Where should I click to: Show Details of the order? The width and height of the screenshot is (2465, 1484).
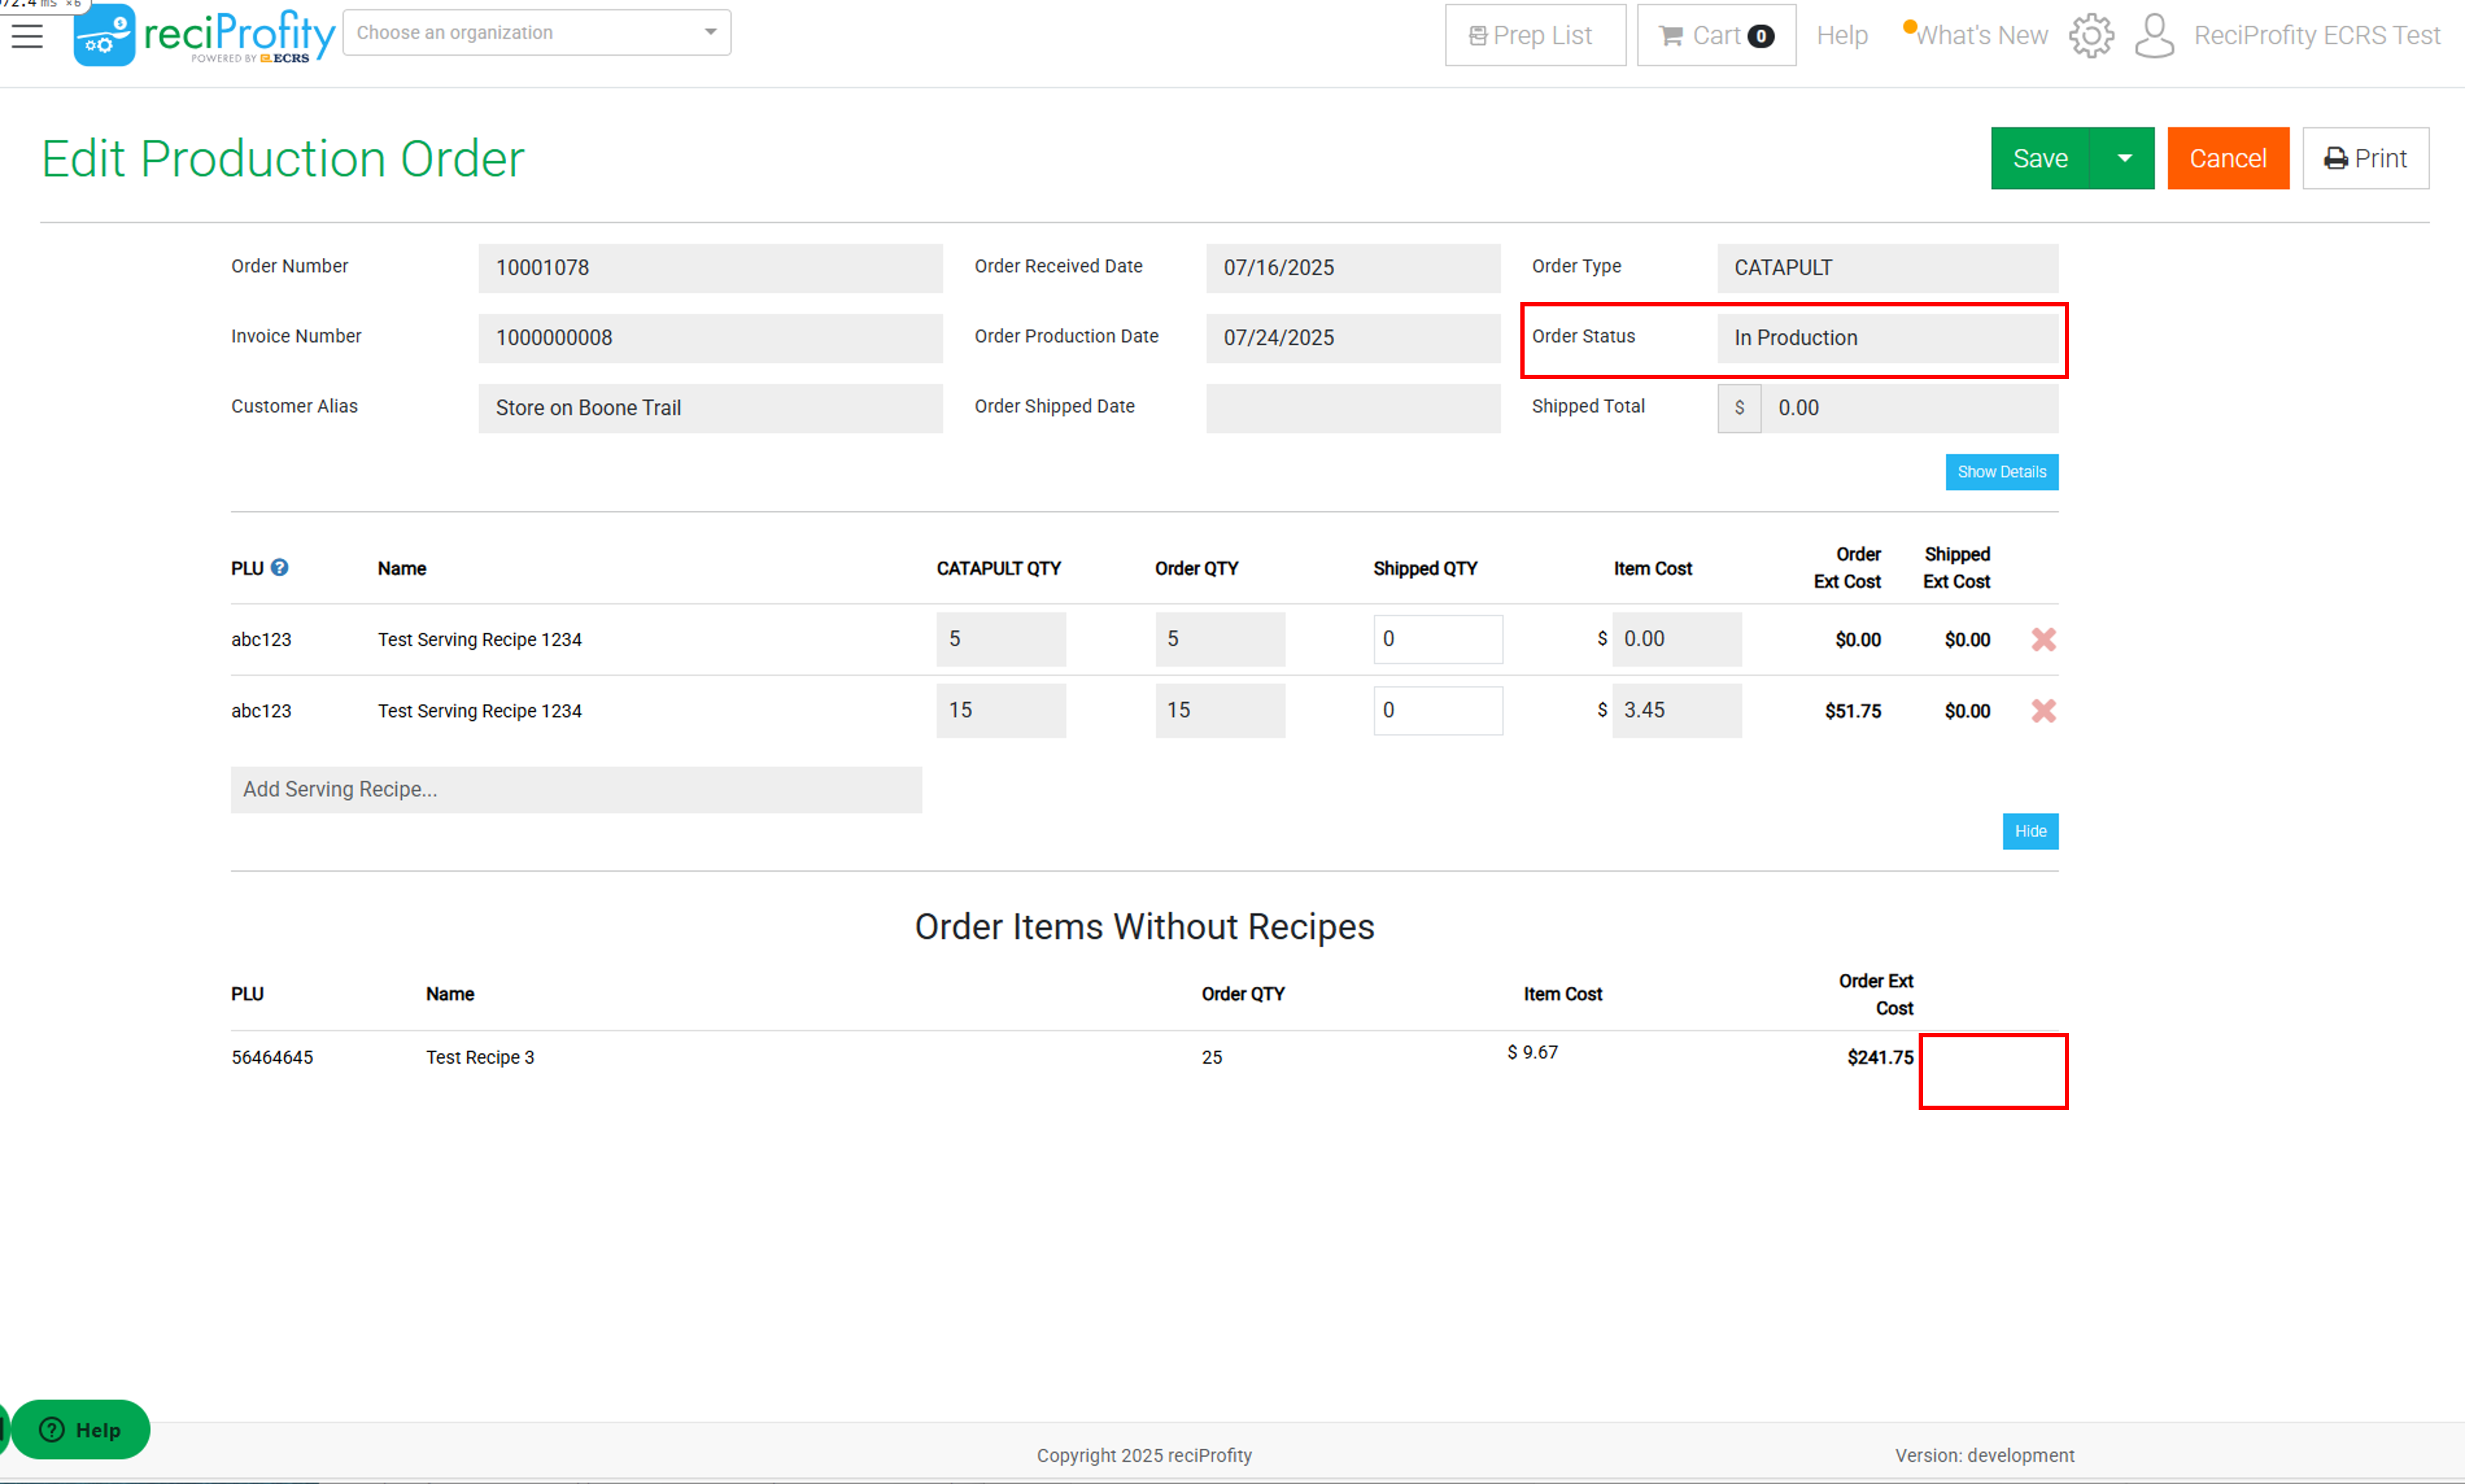click(x=2001, y=472)
